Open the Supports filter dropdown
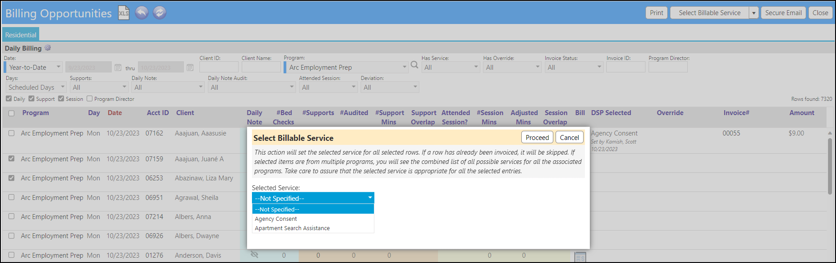836x263 pixels. tap(99, 87)
